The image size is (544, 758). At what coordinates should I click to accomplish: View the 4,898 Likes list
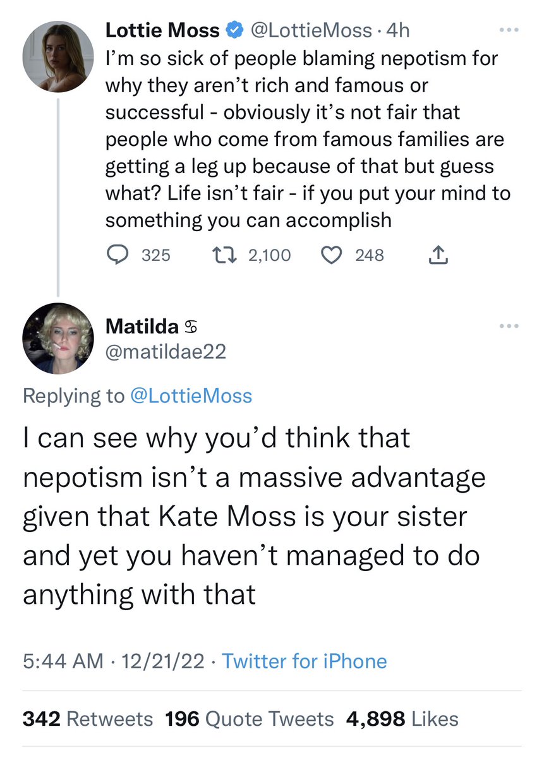click(x=402, y=719)
